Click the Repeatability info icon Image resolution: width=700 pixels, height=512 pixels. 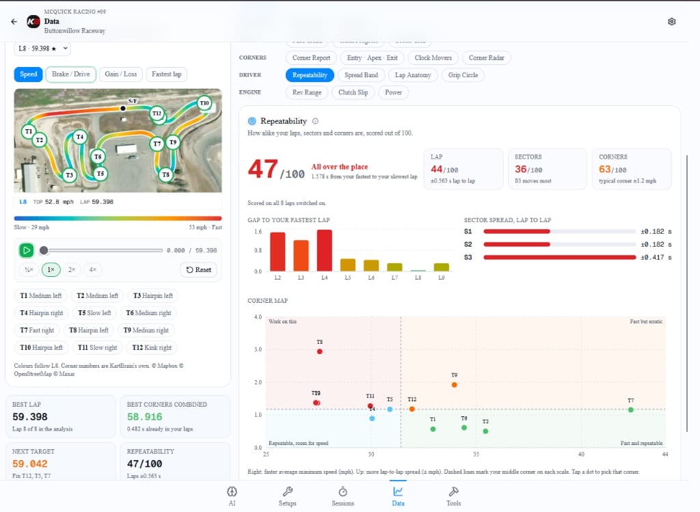[315, 121]
